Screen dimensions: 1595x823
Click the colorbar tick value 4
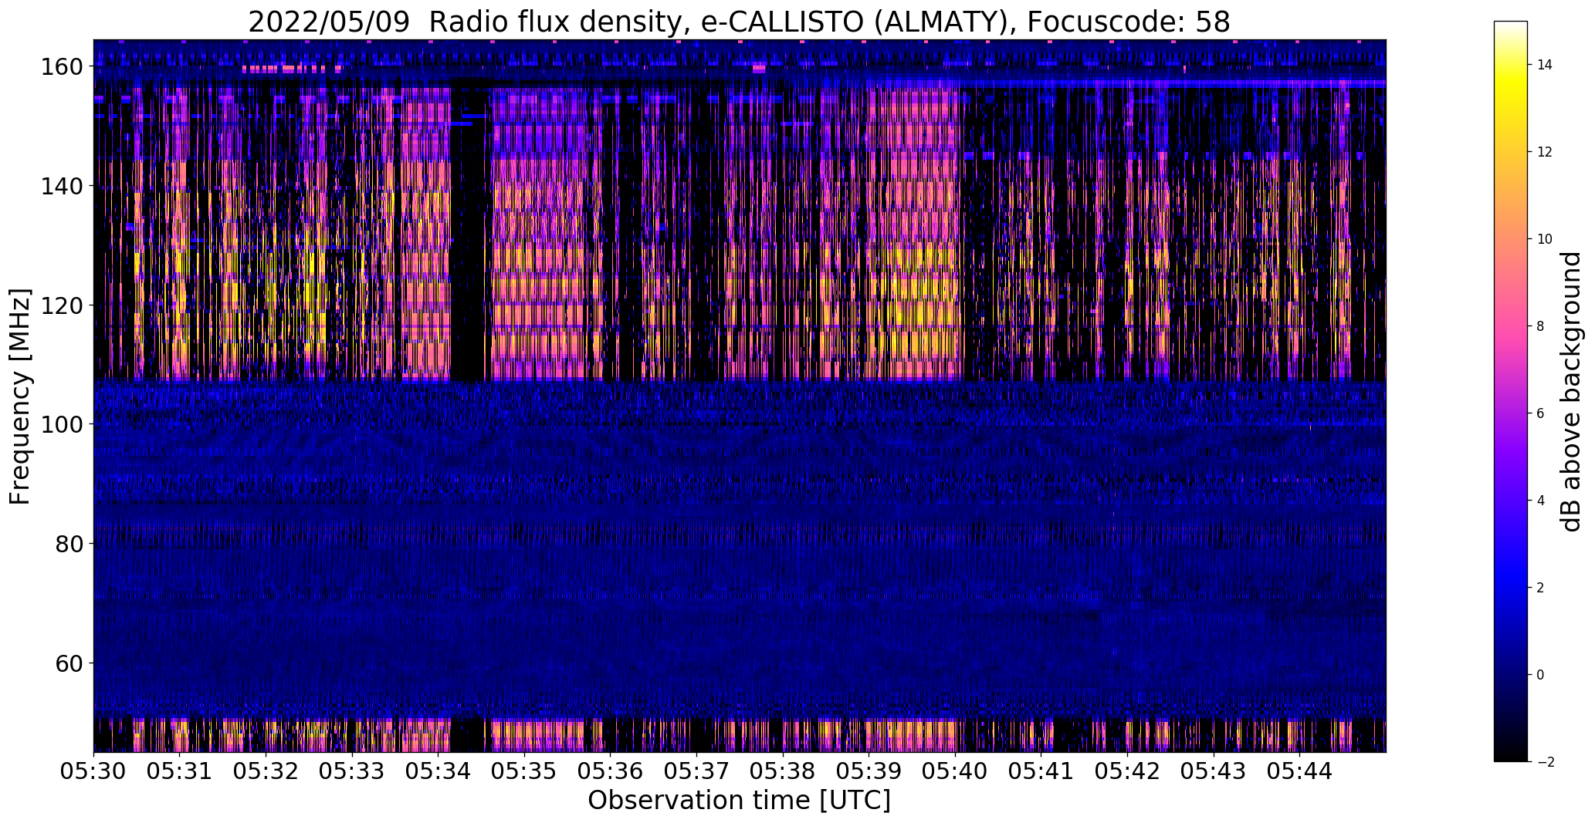(1541, 501)
